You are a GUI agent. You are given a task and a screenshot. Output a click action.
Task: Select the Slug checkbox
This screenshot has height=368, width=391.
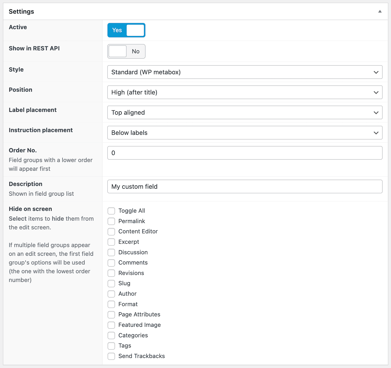(111, 283)
